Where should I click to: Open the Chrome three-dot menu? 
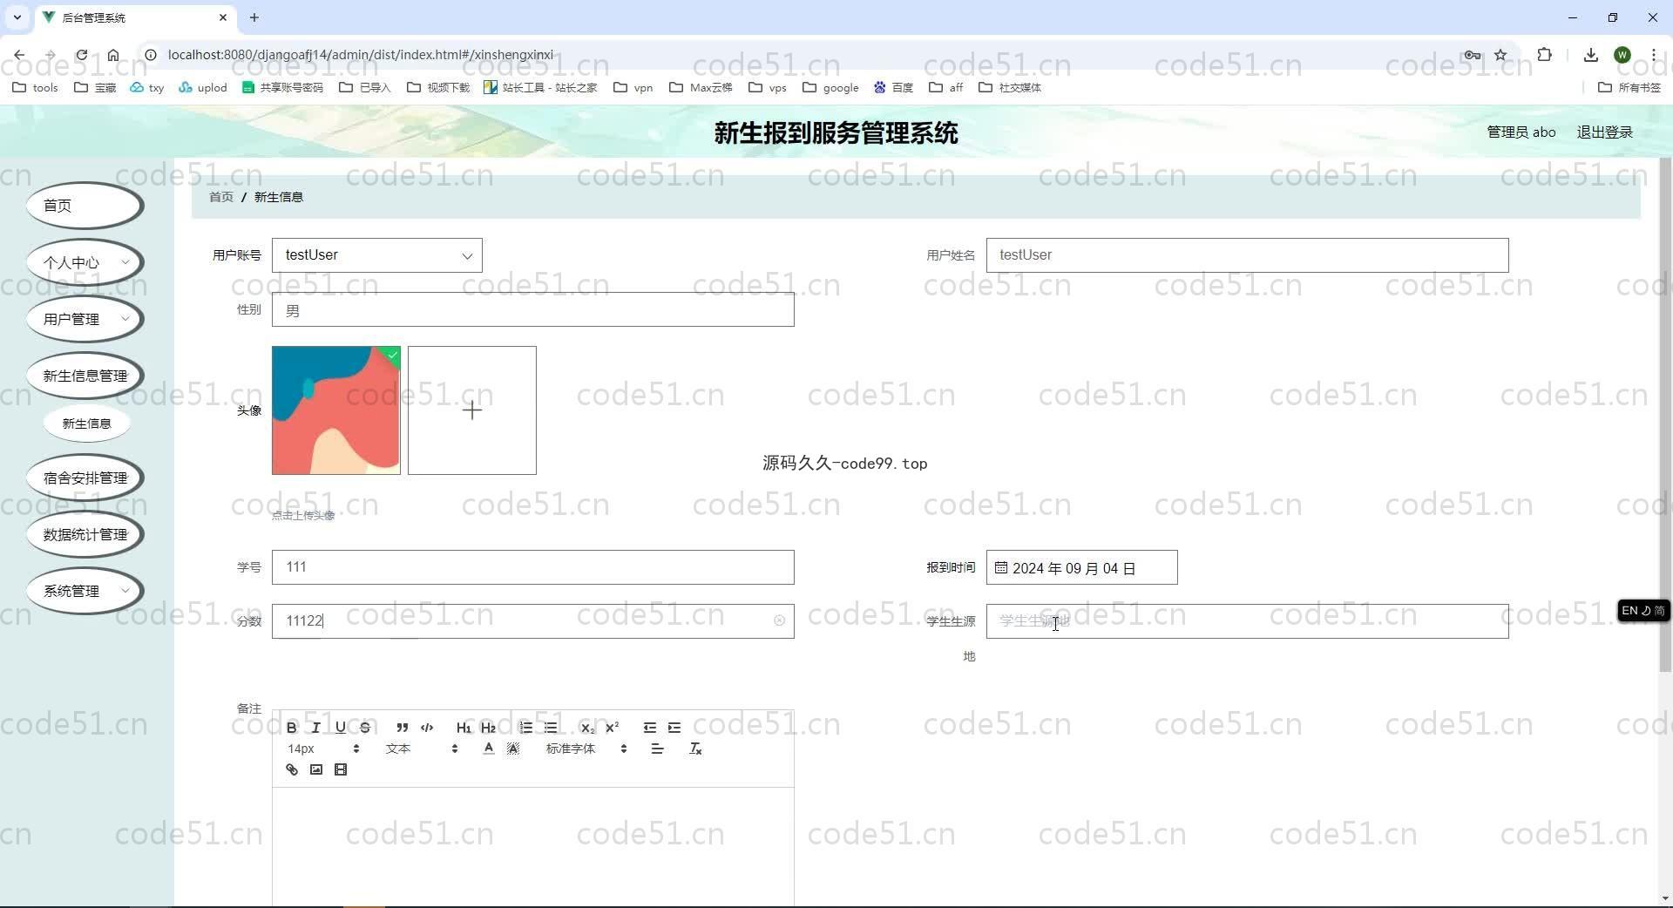click(1653, 55)
